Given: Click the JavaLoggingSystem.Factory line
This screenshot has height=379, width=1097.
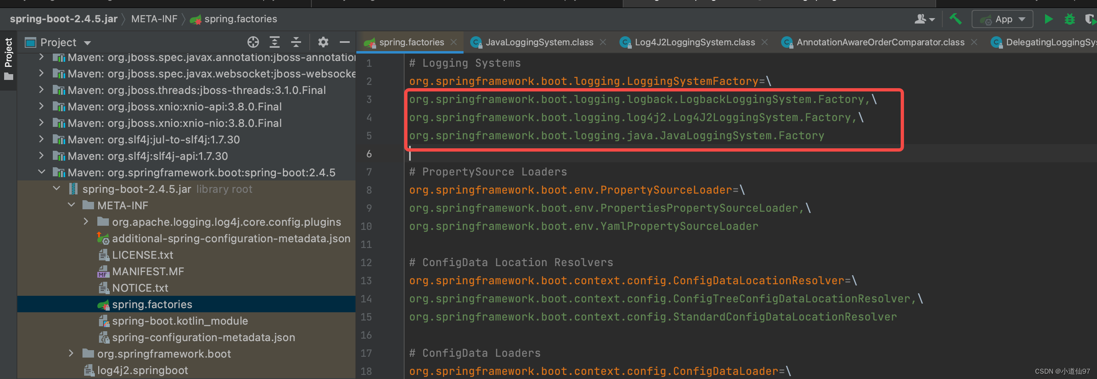Looking at the screenshot, I should click(617, 136).
